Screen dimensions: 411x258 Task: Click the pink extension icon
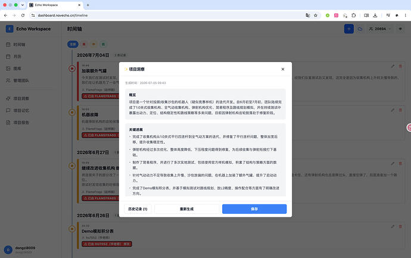(x=337, y=15)
